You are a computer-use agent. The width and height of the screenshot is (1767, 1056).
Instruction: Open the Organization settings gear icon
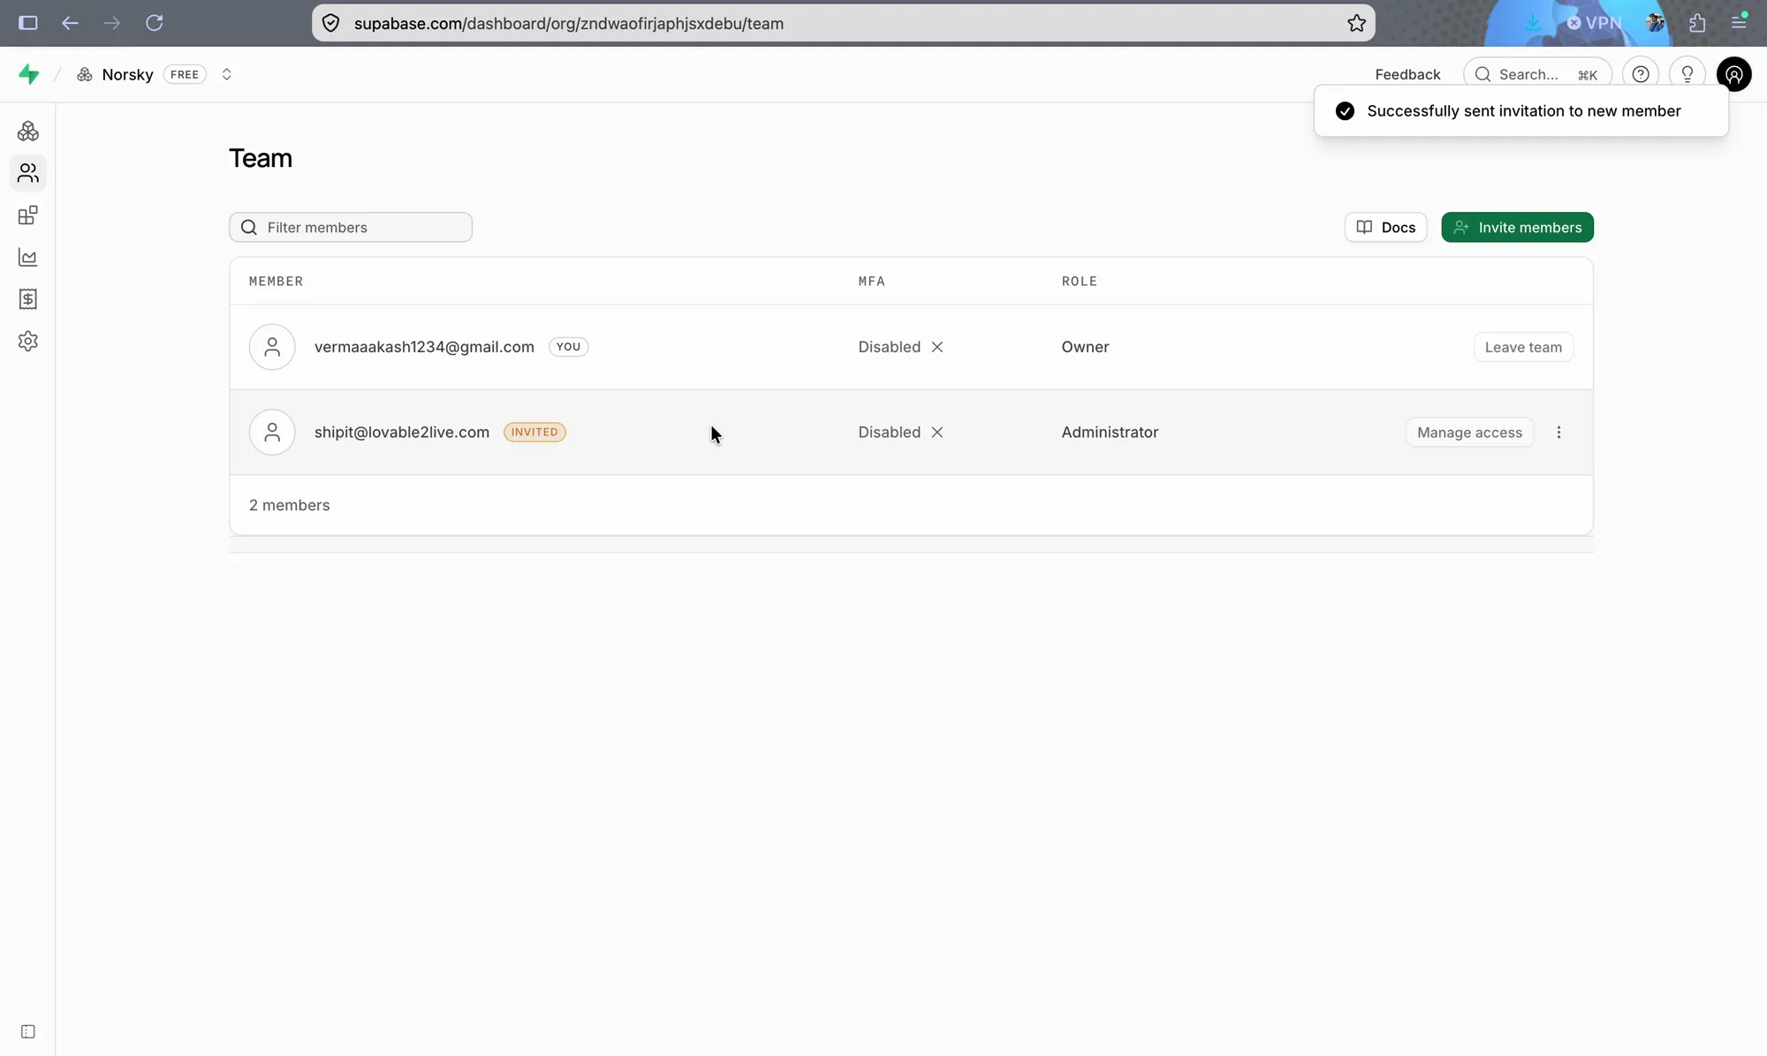(x=28, y=342)
